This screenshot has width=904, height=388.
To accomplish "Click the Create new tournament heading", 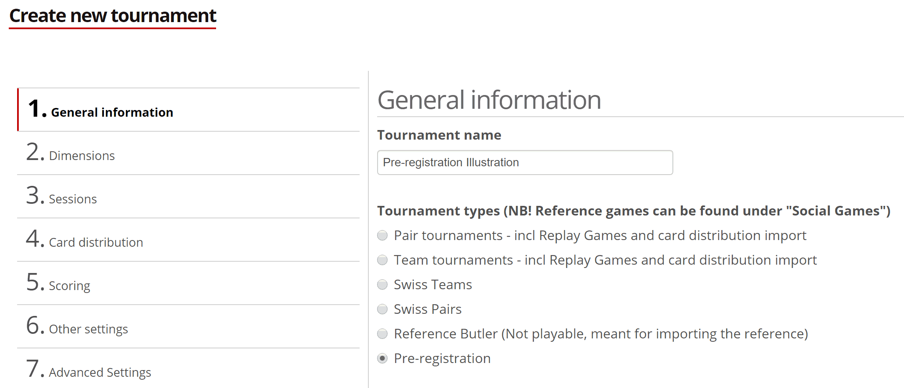I will 113,16.
